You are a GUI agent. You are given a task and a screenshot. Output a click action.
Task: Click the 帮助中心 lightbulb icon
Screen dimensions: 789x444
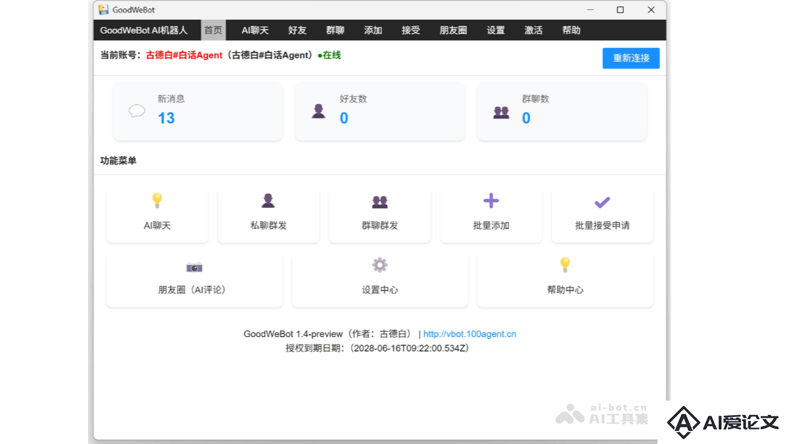tap(565, 265)
